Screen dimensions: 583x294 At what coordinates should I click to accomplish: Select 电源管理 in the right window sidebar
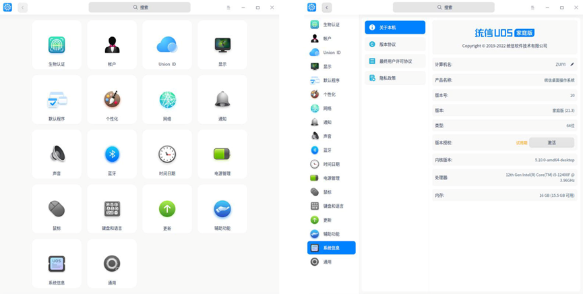pyautogui.click(x=332, y=178)
